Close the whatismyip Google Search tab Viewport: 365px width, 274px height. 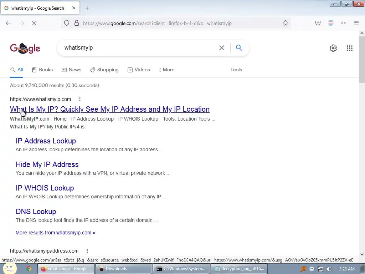coord(74,8)
